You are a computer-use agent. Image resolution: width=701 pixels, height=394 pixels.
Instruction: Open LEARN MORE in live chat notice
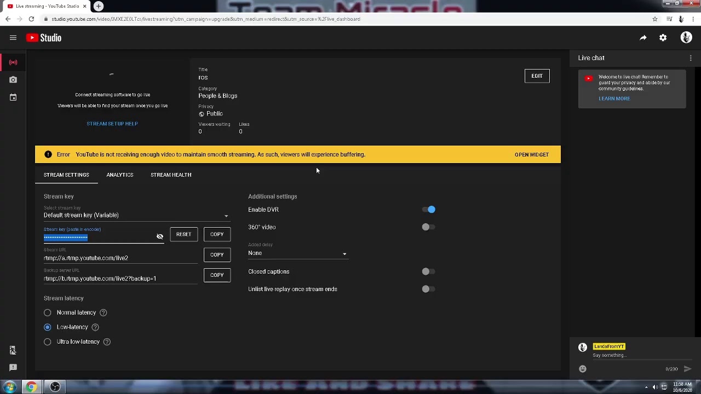tap(614, 99)
